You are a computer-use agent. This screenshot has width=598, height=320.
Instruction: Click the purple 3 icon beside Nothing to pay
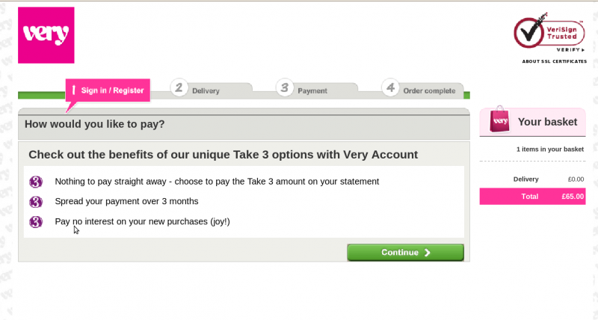tap(36, 182)
